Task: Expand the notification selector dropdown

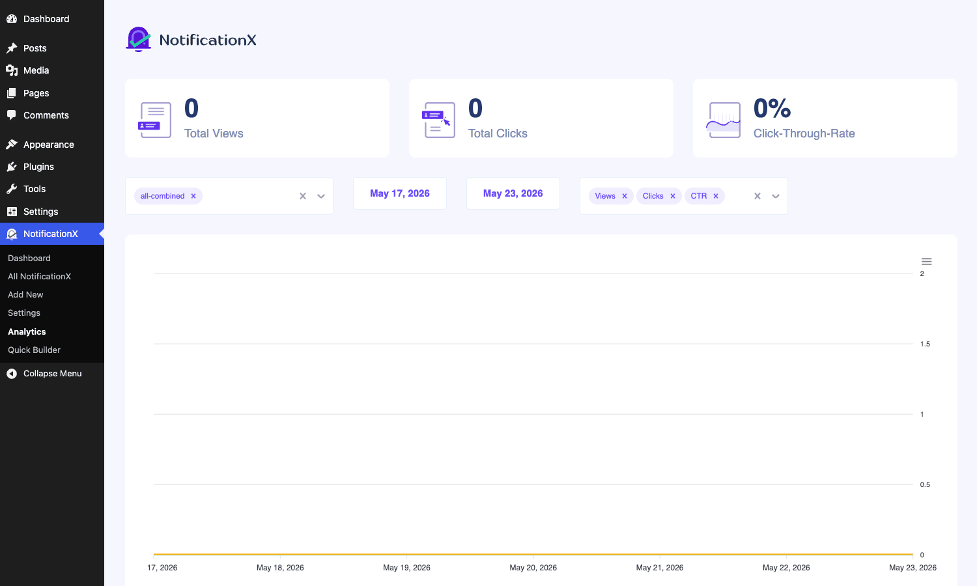Action: [321, 196]
